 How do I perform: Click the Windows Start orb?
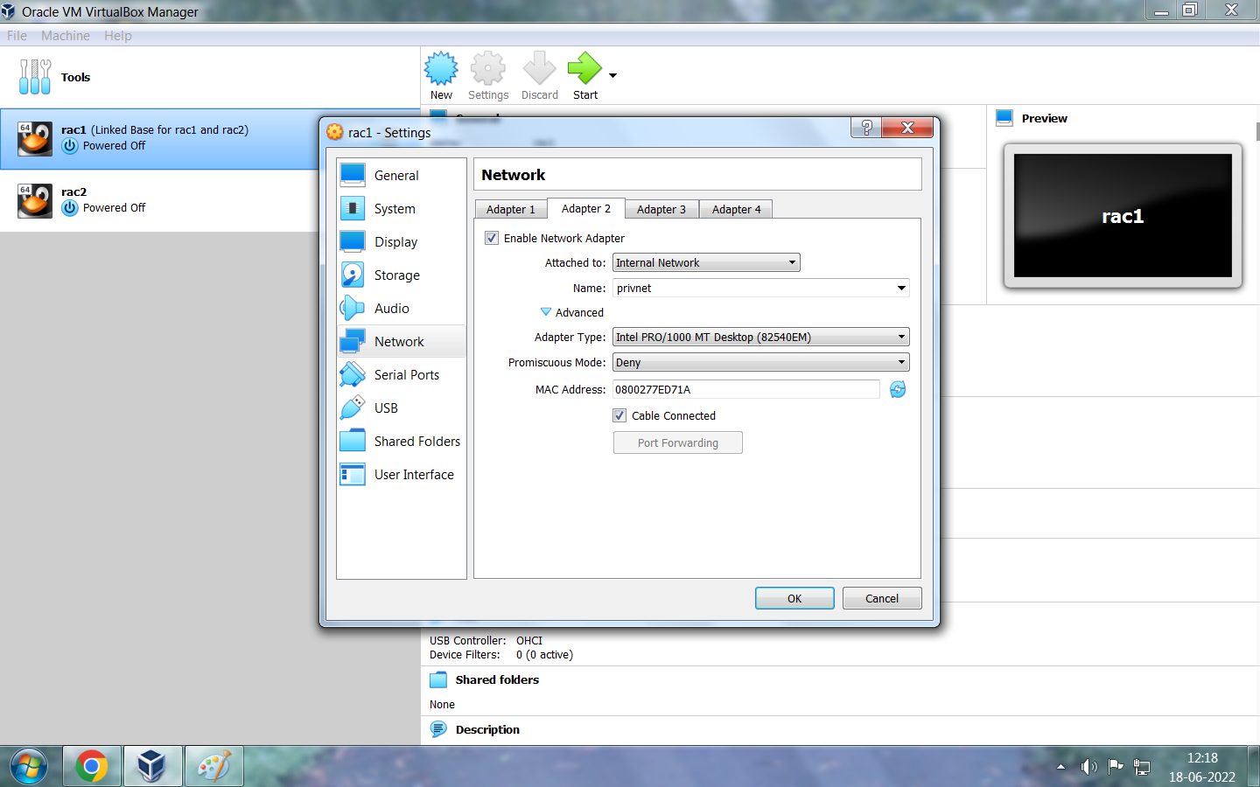tap(29, 767)
